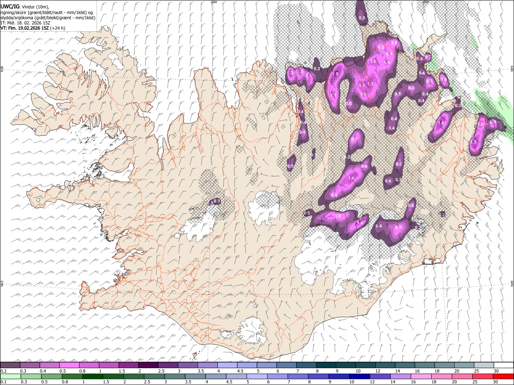Click the bright magenta 0.5–0.8 snow legend swatch
Screen dimensions: 514x385
(69, 365)
